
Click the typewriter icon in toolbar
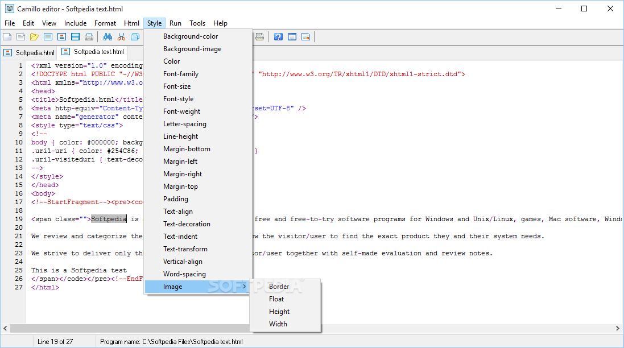click(x=259, y=37)
